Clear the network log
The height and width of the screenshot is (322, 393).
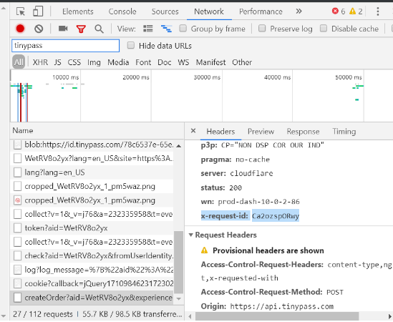[39, 29]
